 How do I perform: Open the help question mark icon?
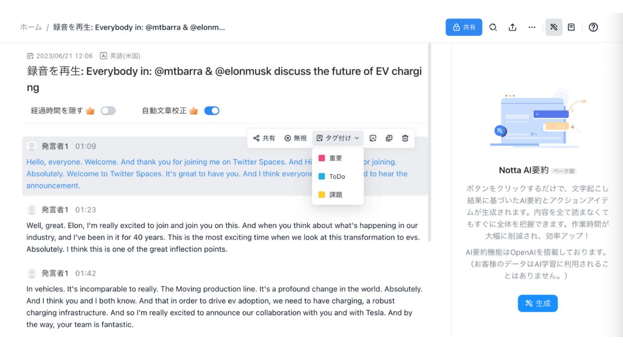[593, 27]
